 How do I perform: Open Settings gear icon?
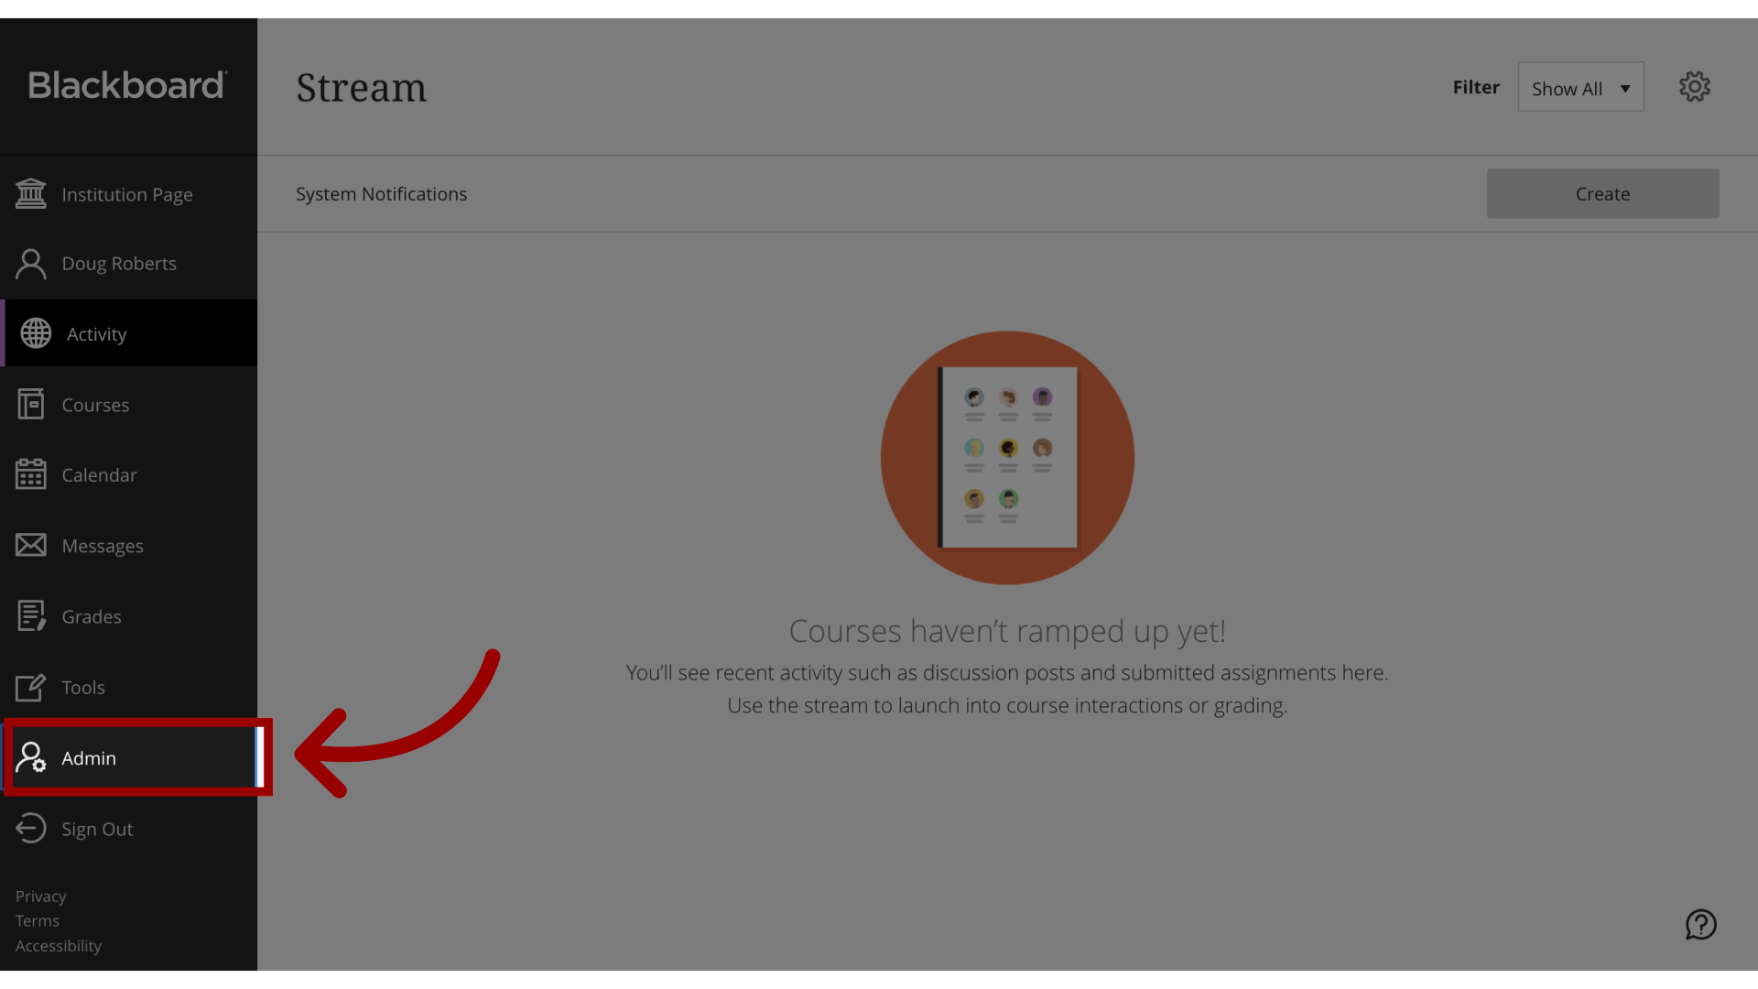(1695, 87)
